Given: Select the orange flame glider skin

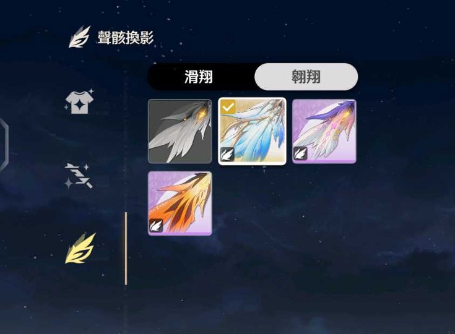Looking at the screenshot, I should pos(180,203).
